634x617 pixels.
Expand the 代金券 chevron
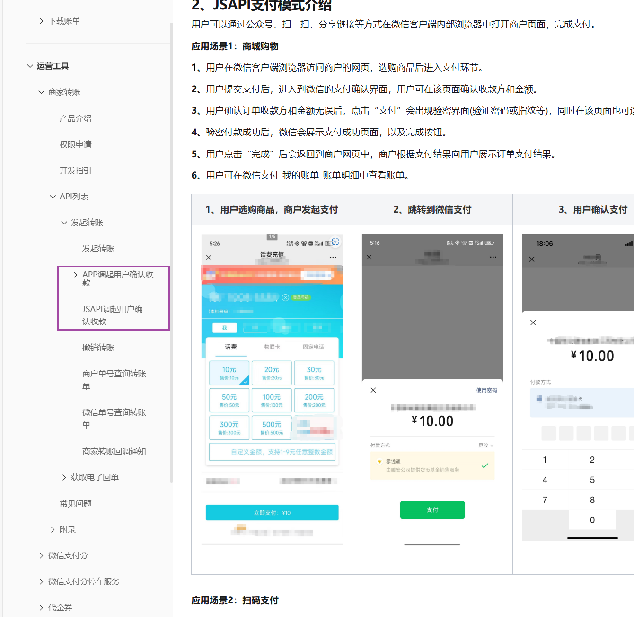click(x=42, y=608)
